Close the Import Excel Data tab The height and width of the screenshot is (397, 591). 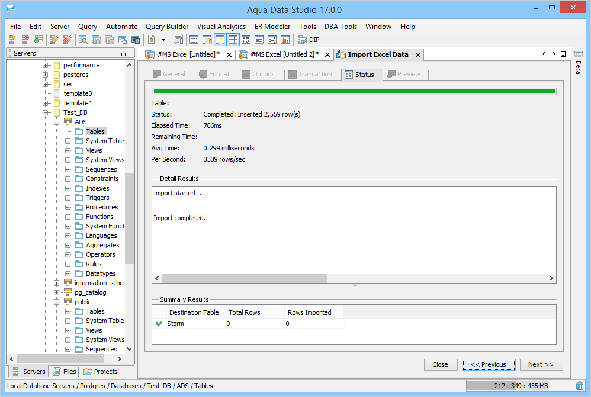click(x=418, y=55)
